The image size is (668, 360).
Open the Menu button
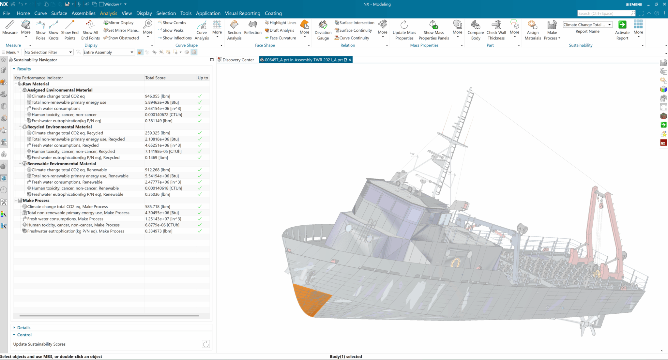(11, 52)
